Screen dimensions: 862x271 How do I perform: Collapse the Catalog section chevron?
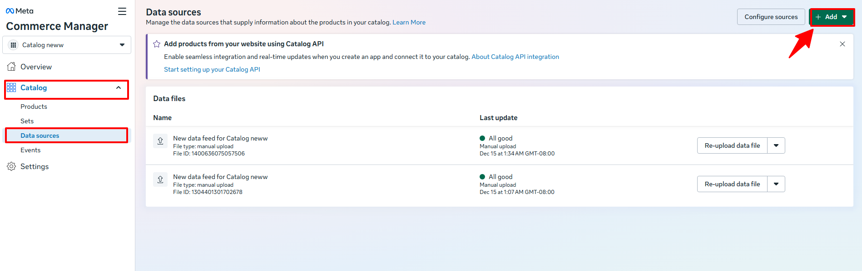pyautogui.click(x=119, y=88)
